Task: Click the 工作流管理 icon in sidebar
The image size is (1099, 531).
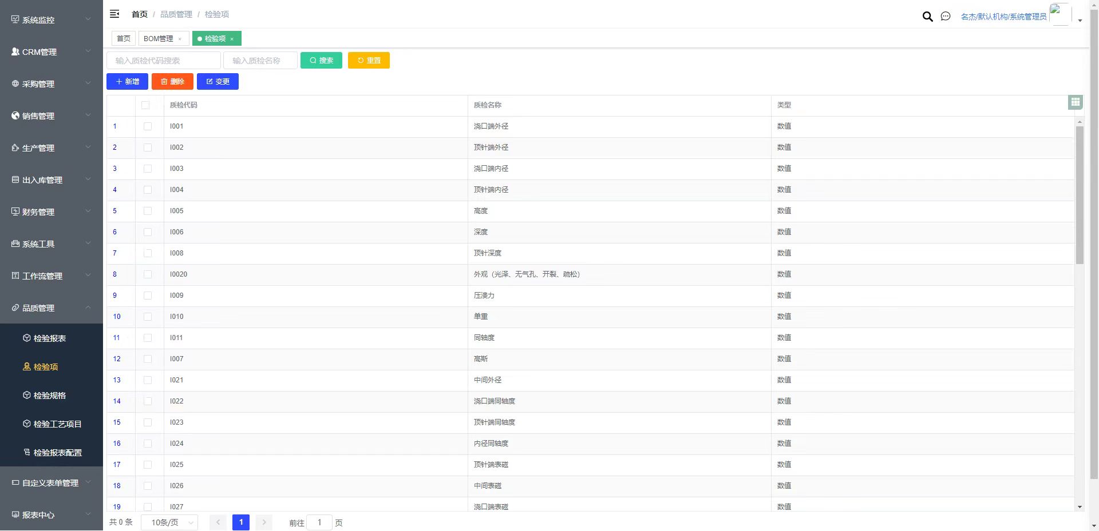Action: (15, 276)
